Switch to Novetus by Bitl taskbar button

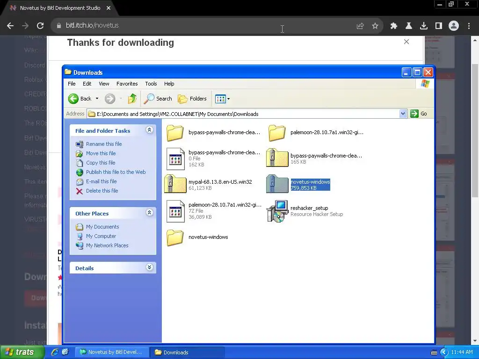(112, 352)
